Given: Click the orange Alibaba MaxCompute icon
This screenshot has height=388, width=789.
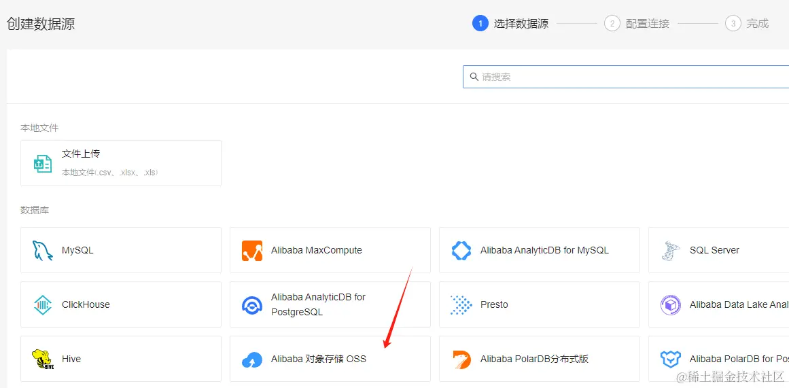Looking at the screenshot, I should [x=252, y=251].
